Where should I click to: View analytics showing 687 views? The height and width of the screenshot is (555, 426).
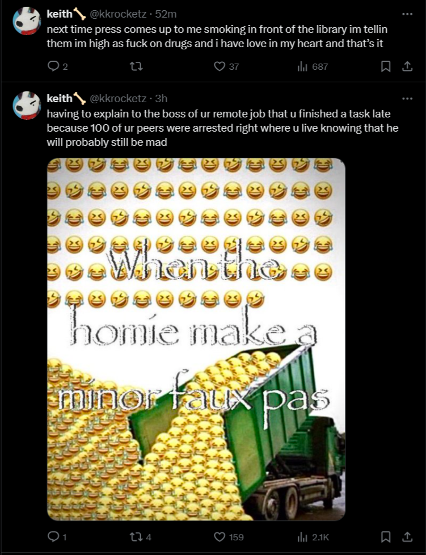[313, 66]
